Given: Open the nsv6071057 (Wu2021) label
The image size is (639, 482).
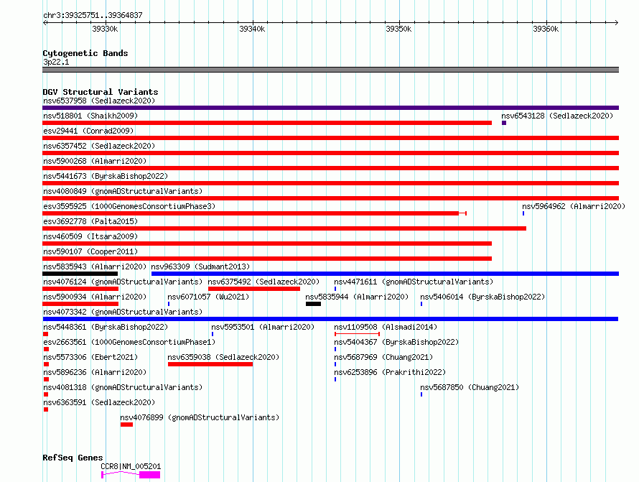Looking at the screenshot, I should (208, 297).
